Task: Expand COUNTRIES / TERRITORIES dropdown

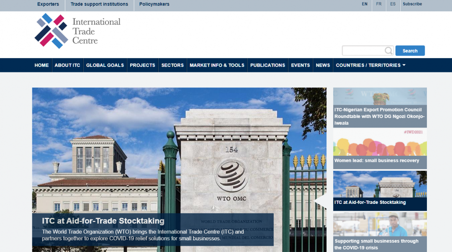Action: click(x=370, y=65)
